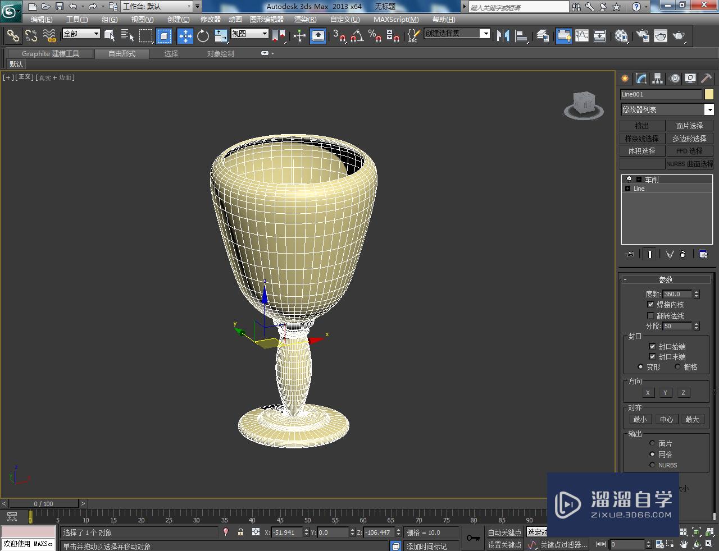Viewport: 719px width, 551px height.
Task: Activate Select and Rotate tool
Action: 203,36
